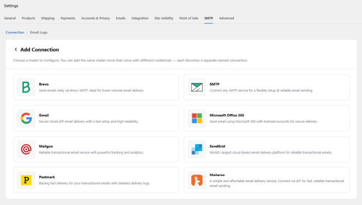The height and width of the screenshot is (205, 362).
Task: Click Office 365 description about licensed accounts
Action: 264,121
